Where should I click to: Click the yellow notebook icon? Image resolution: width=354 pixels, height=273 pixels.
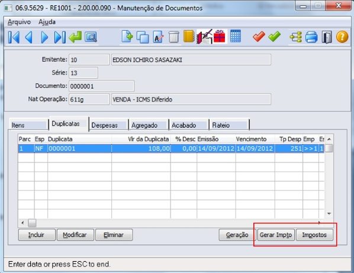click(189, 37)
